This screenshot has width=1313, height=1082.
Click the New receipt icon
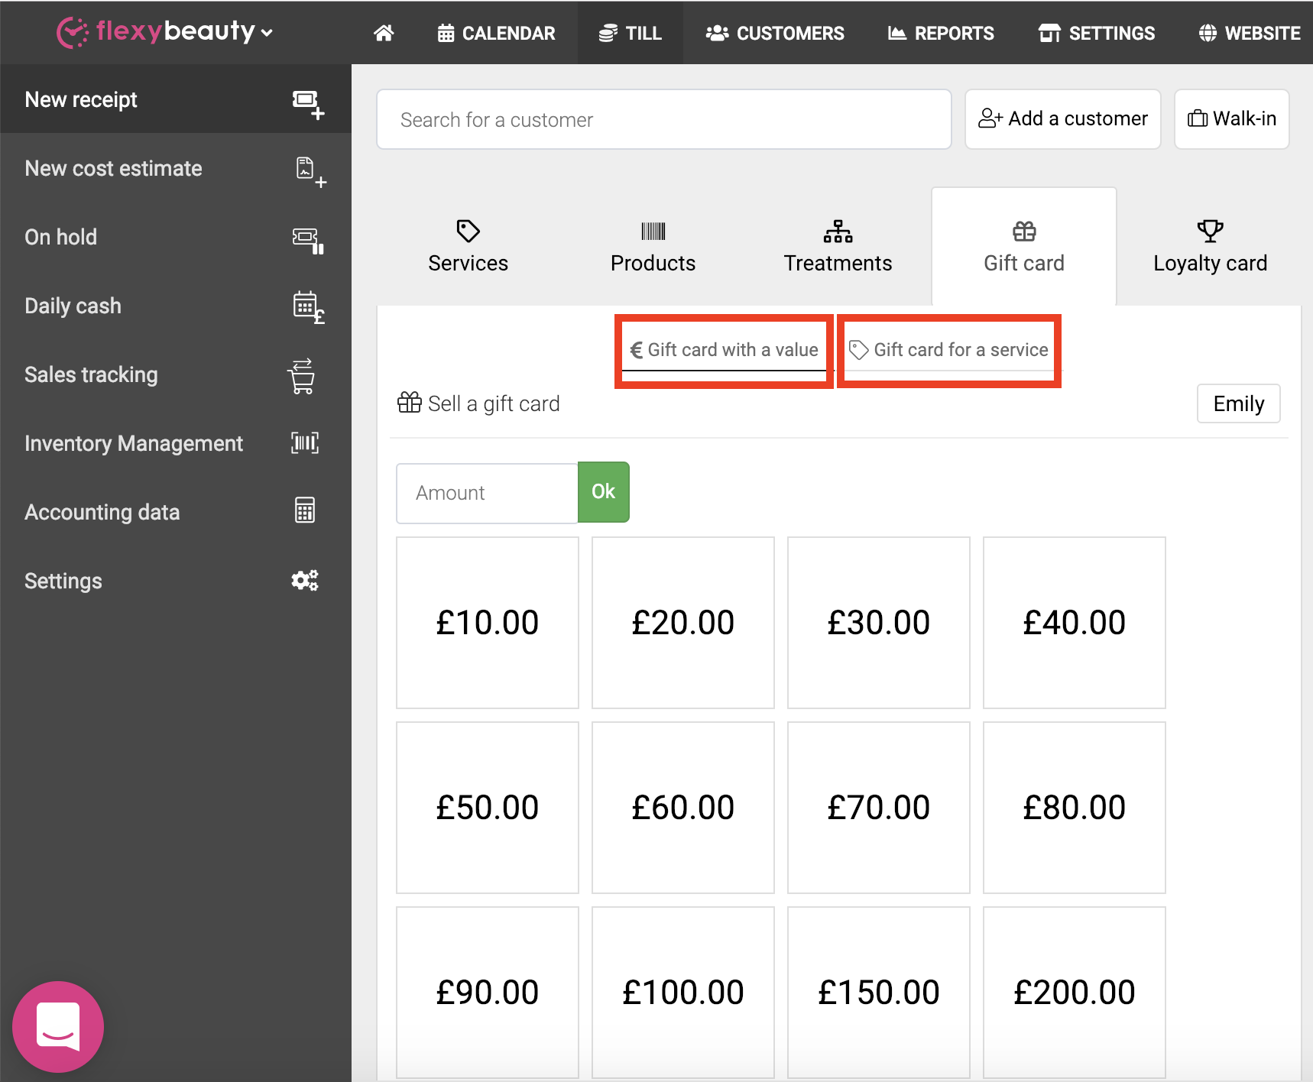click(308, 104)
